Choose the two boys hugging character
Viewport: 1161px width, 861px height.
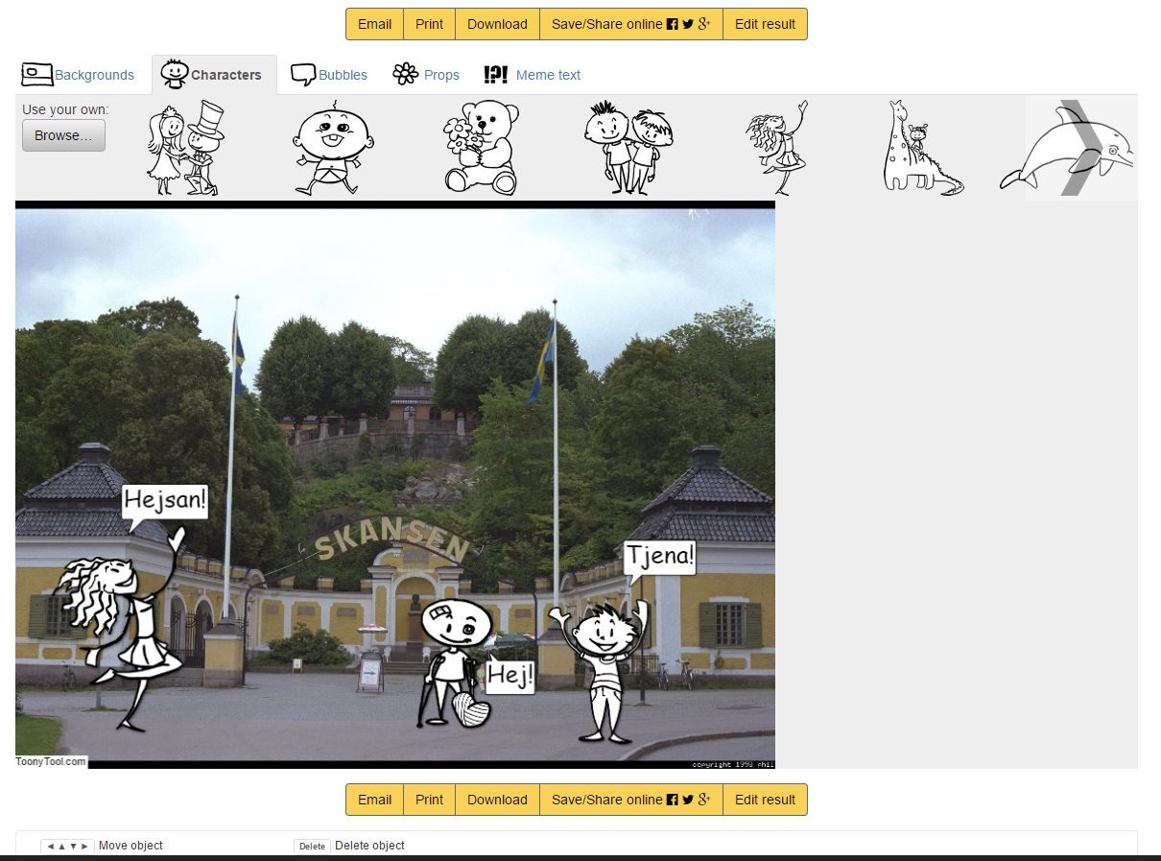click(629, 149)
